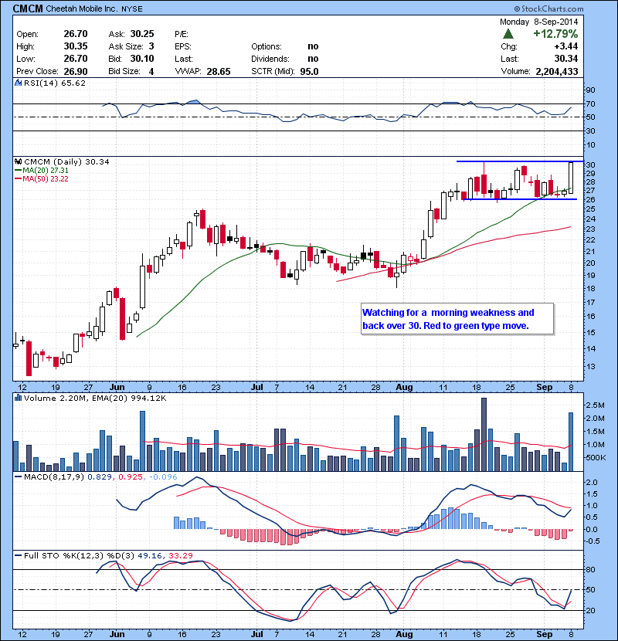Click the Bid 30.10 value

tap(142, 59)
